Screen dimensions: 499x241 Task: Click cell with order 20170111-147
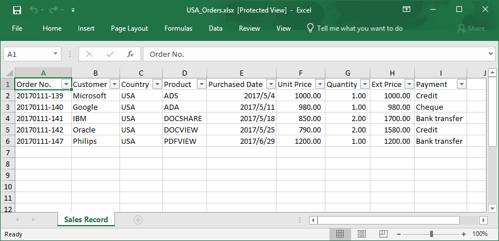click(x=43, y=141)
